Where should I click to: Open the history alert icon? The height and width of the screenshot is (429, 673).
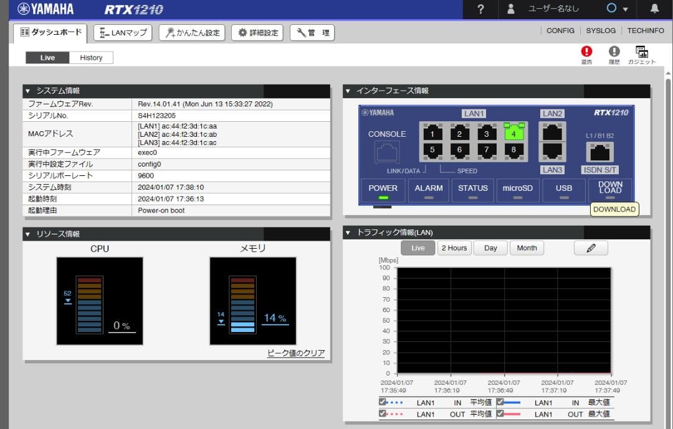(614, 52)
